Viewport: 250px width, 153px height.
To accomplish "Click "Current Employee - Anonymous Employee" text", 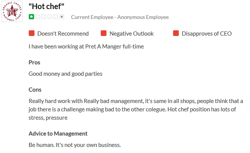I will pyautogui.click(x=120, y=17).
